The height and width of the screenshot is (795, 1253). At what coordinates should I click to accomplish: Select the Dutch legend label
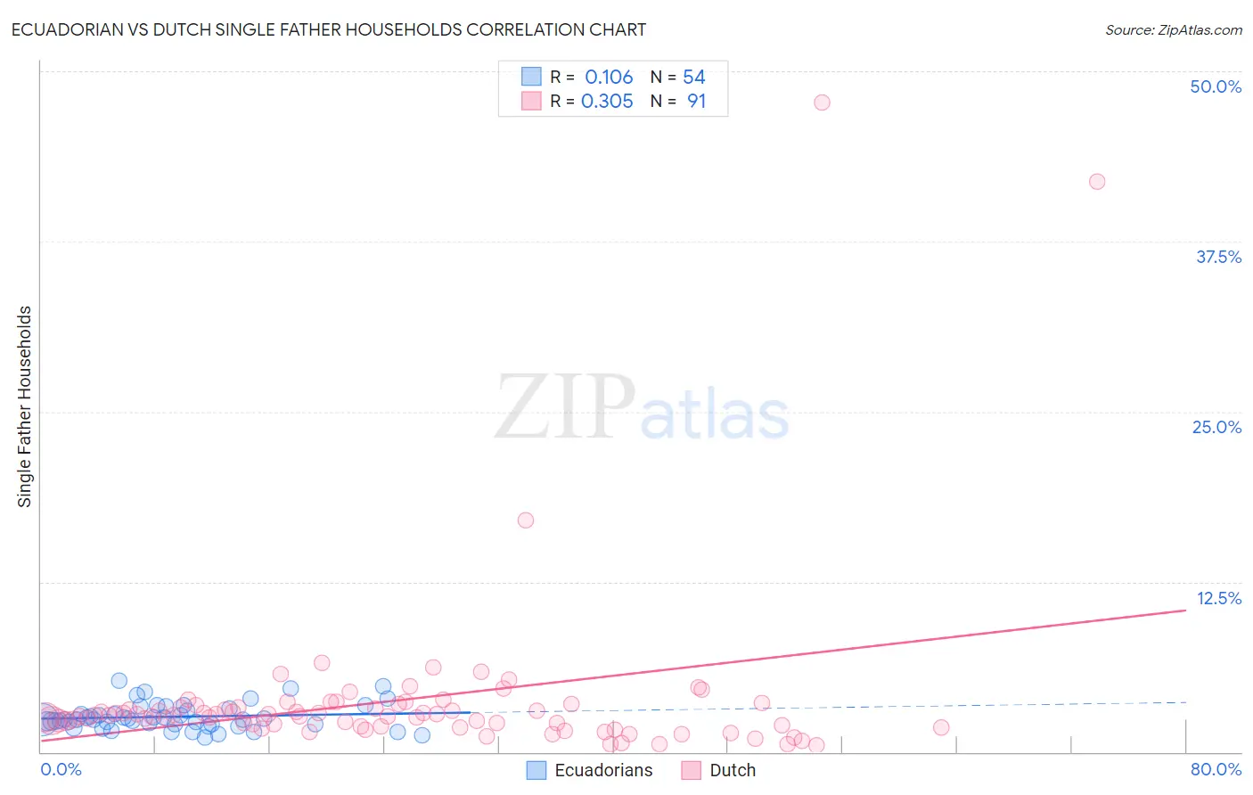coord(733,770)
